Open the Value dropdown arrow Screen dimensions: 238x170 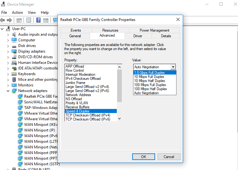coord(173,67)
